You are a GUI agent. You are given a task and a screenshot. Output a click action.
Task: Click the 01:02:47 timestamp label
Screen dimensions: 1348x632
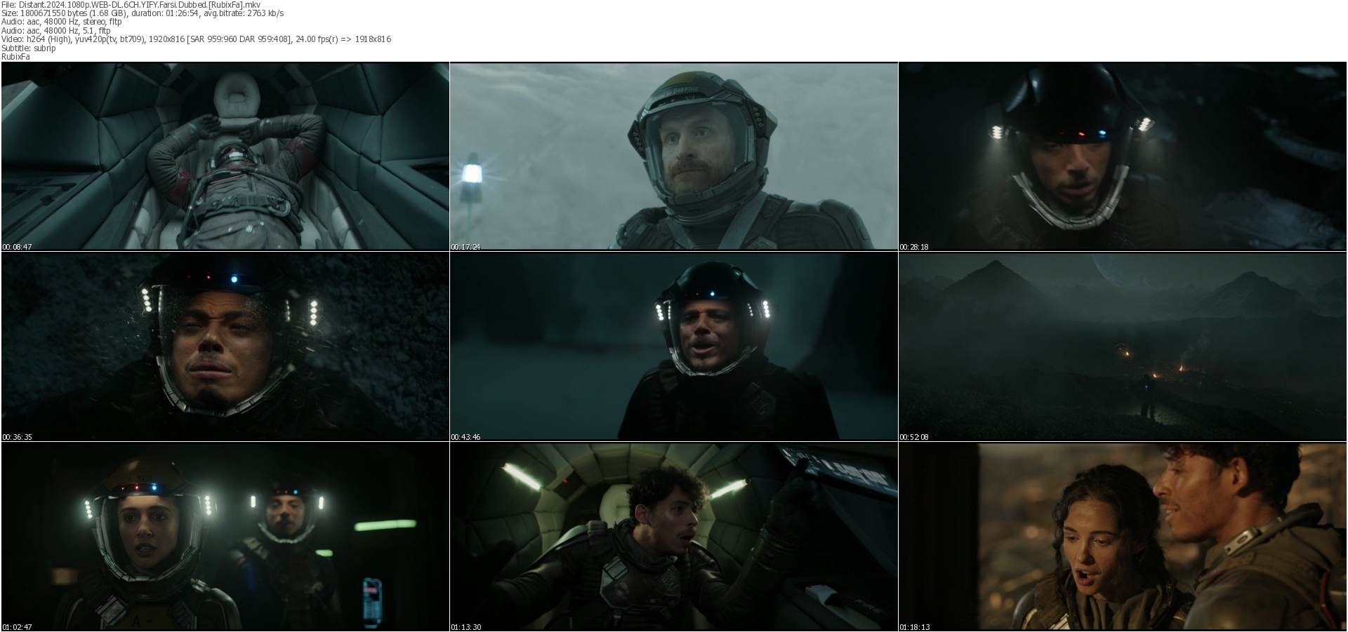pos(17,627)
